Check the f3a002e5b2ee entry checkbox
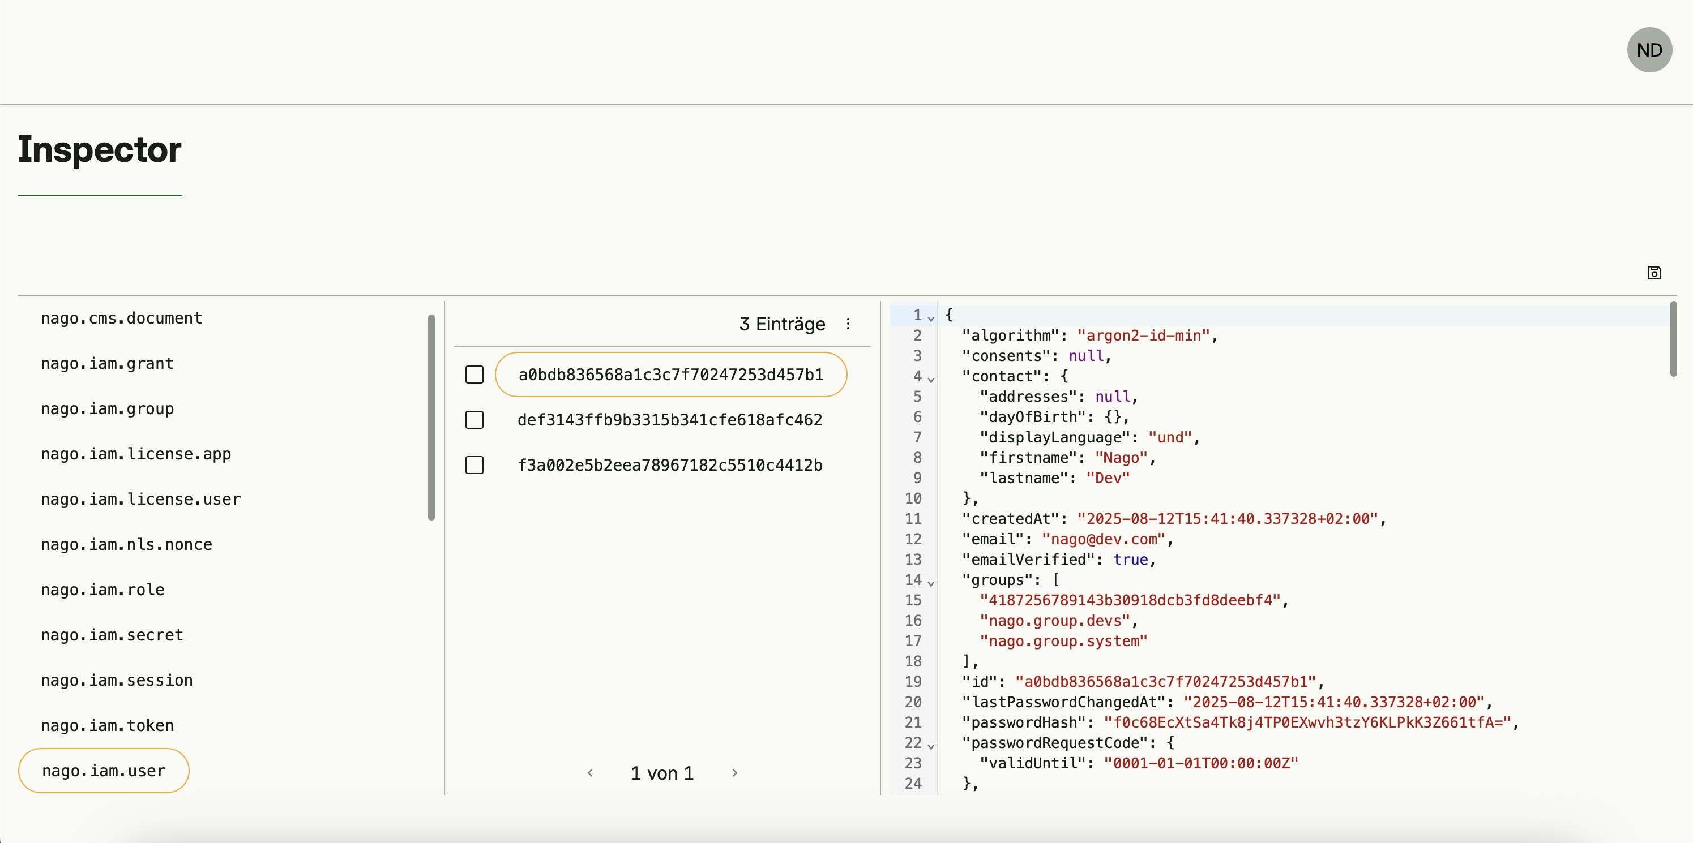 pos(474,465)
